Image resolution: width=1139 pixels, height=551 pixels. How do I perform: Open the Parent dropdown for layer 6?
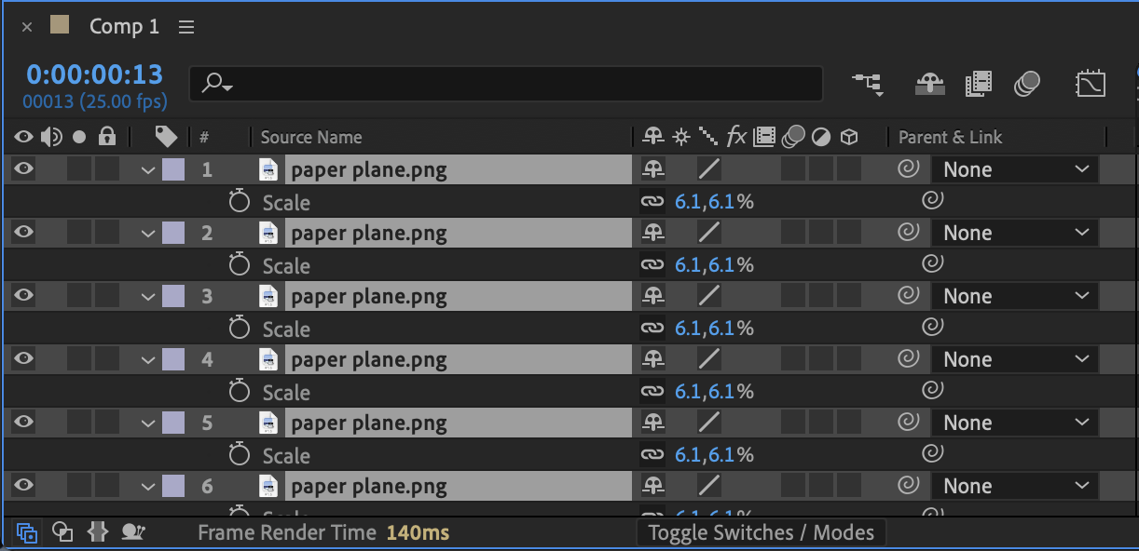[x=1015, y=486]
